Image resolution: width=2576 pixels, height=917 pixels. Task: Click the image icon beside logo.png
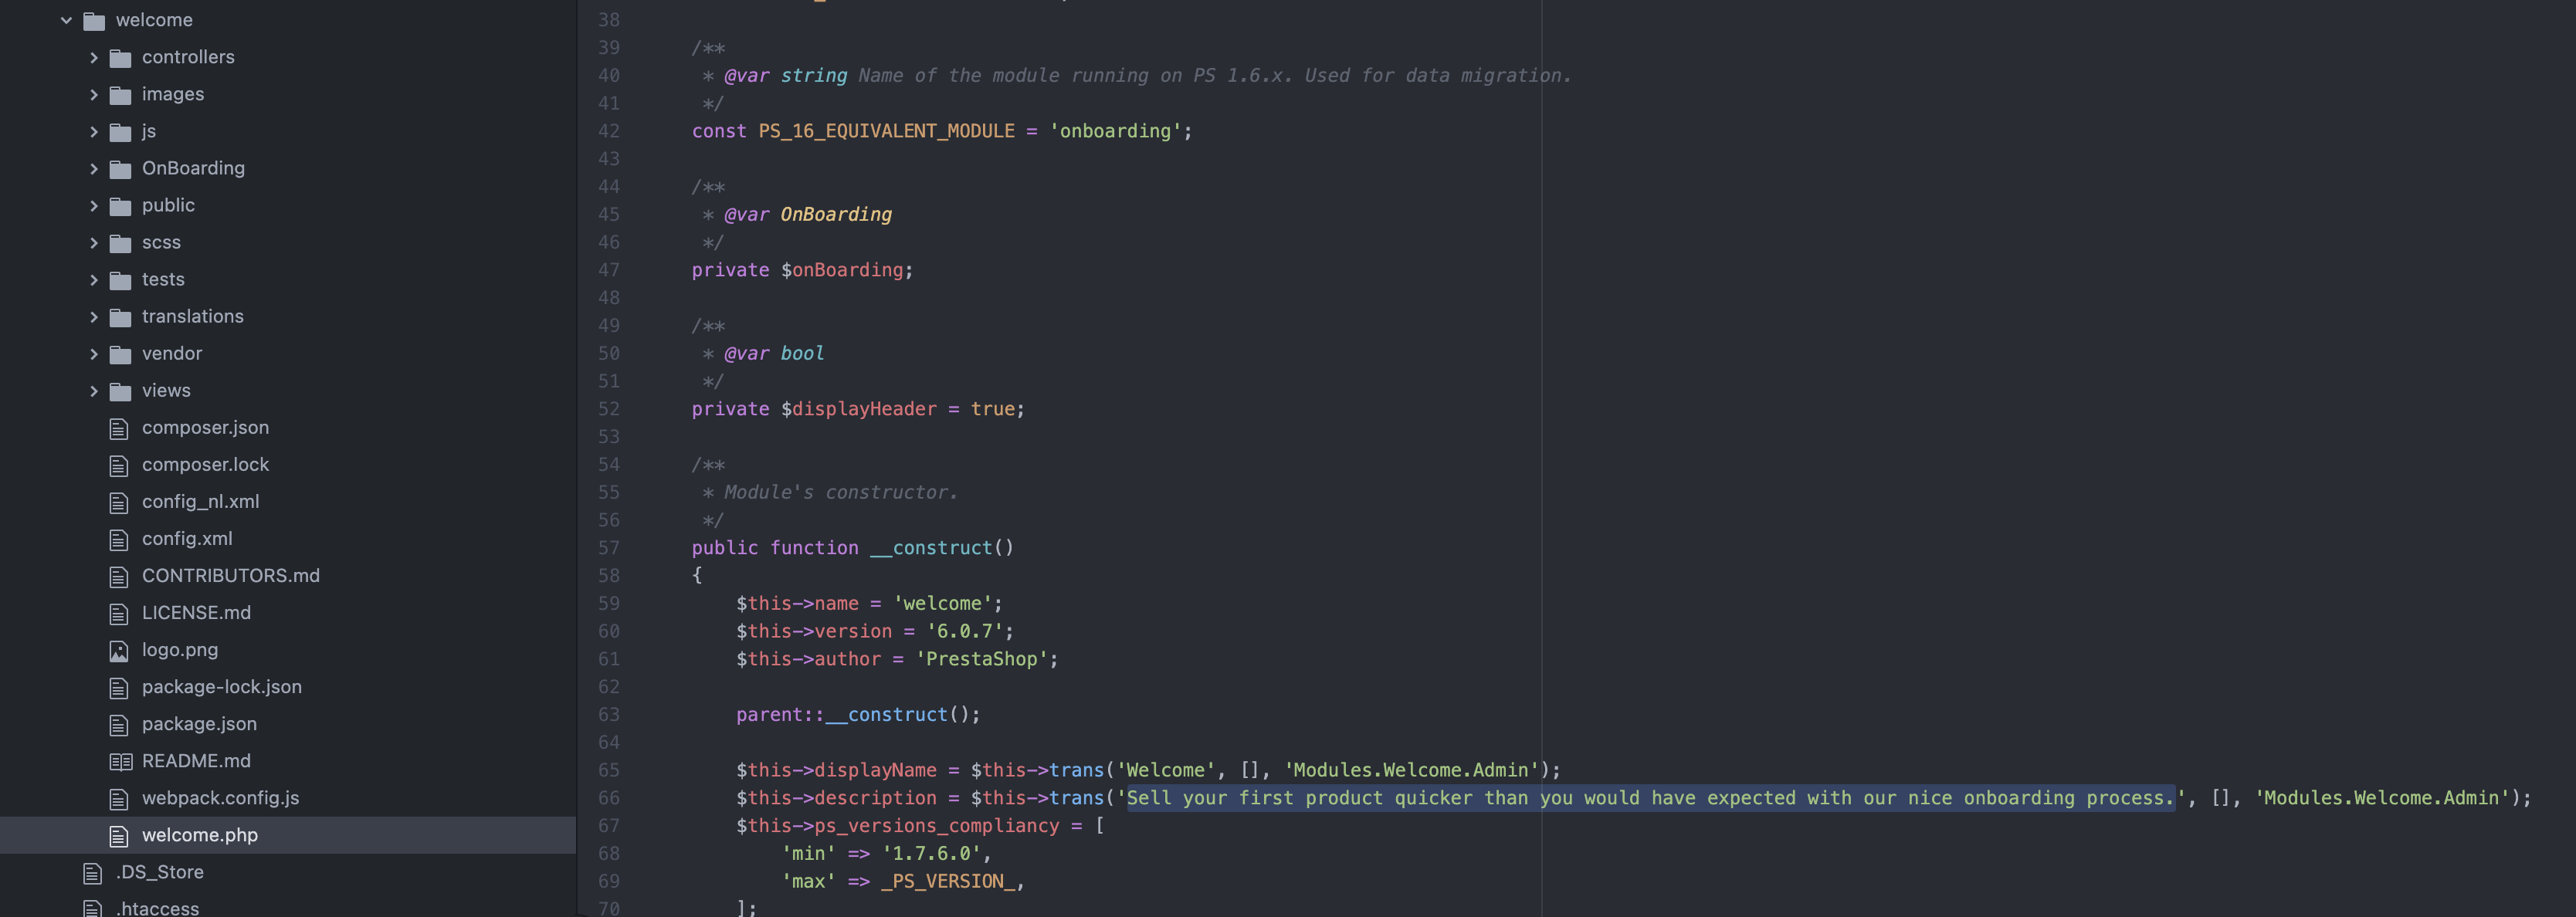(x=117, y=650)
